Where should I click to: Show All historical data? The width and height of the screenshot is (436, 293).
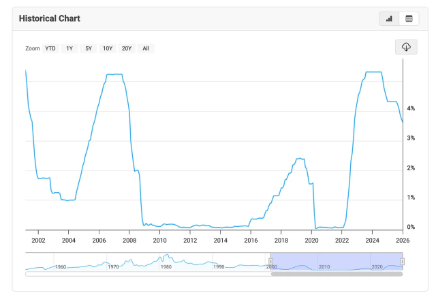coord(146,48)
